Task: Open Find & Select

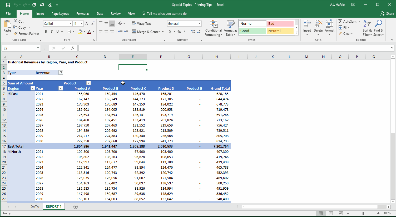Action: tap(378, 28)
